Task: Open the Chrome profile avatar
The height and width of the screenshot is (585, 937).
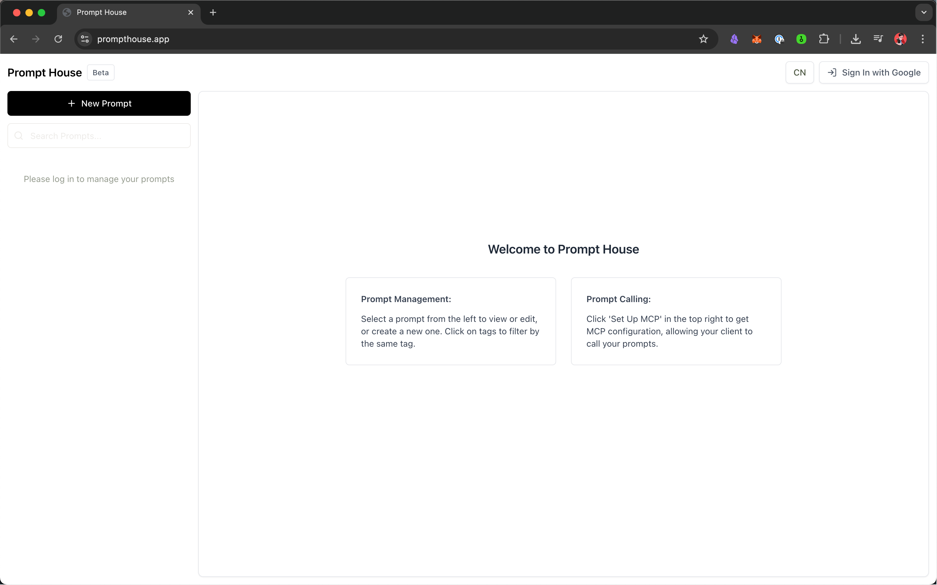Action: [x=900, y=39]
